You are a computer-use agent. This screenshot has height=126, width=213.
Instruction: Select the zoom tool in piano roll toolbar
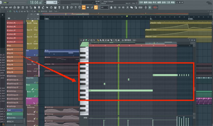pyautogui.click(x=116, y=40)
